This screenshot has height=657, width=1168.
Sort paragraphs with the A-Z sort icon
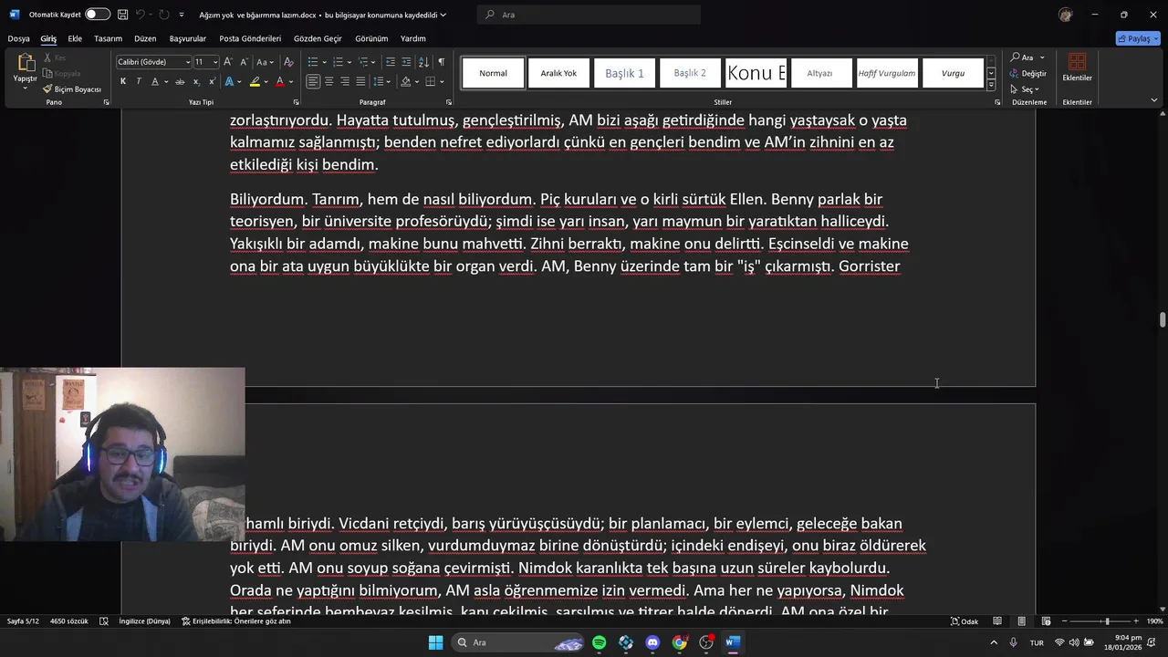(x=425, y=62)
